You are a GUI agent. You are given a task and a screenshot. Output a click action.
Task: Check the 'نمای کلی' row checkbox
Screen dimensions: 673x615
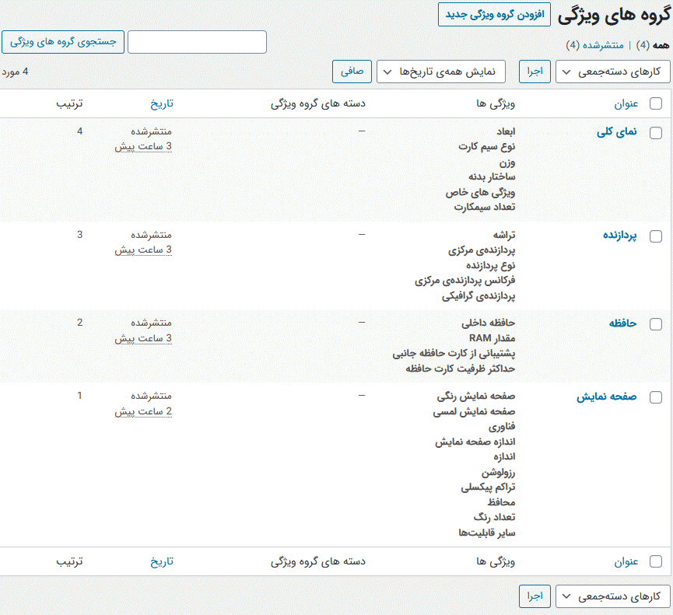pos(656,133)
